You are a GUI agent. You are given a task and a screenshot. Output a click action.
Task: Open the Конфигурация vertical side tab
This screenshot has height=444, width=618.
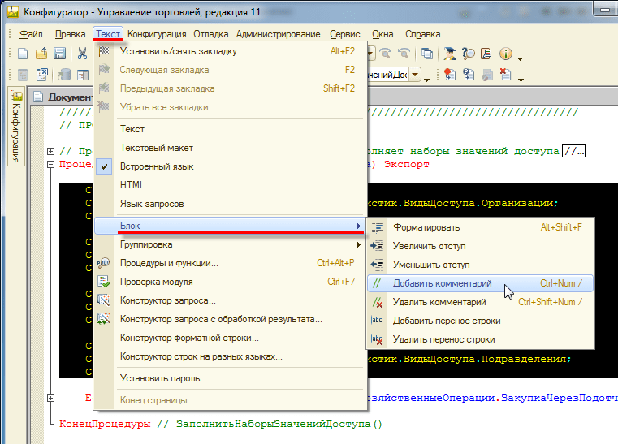click(x=16, y=127)
